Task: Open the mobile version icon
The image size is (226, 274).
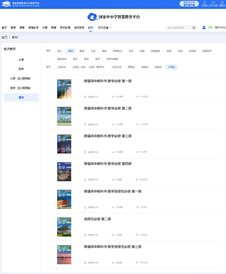Action: 204,3
